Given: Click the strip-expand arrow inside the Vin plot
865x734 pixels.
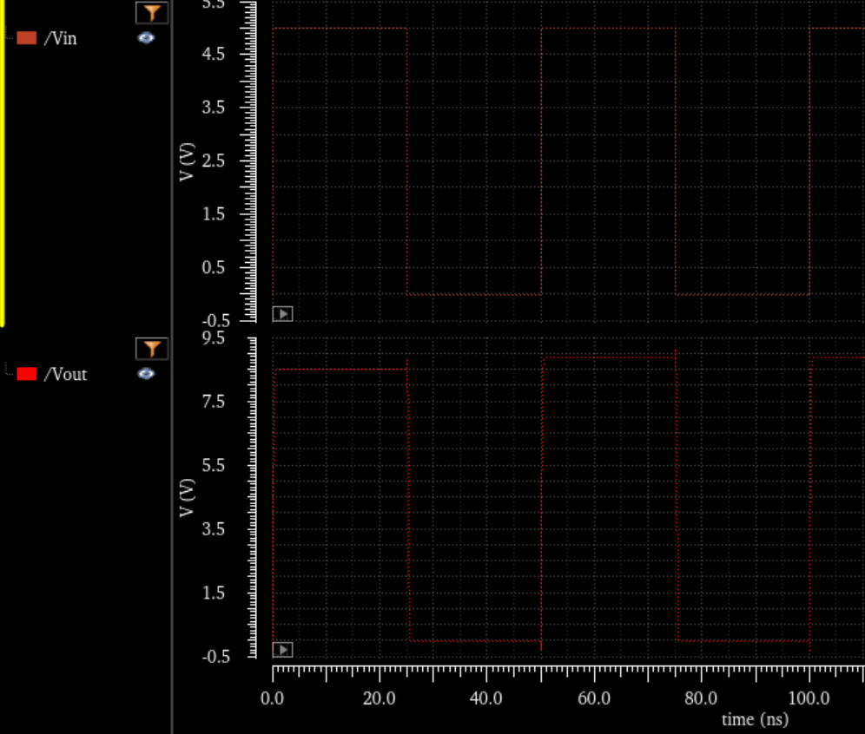Looking at the screenshot, I should point(281,313).
